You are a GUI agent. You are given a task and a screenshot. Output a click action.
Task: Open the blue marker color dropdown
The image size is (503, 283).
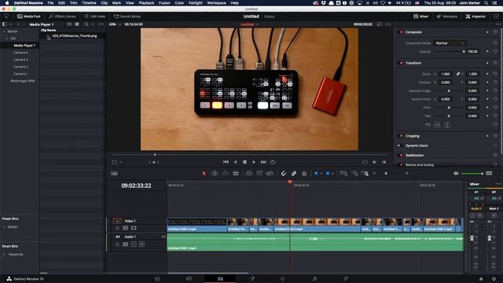pos(333,173)
